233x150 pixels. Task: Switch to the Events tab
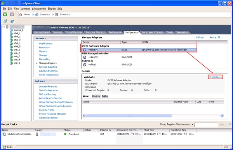click(x=170, y=32)
